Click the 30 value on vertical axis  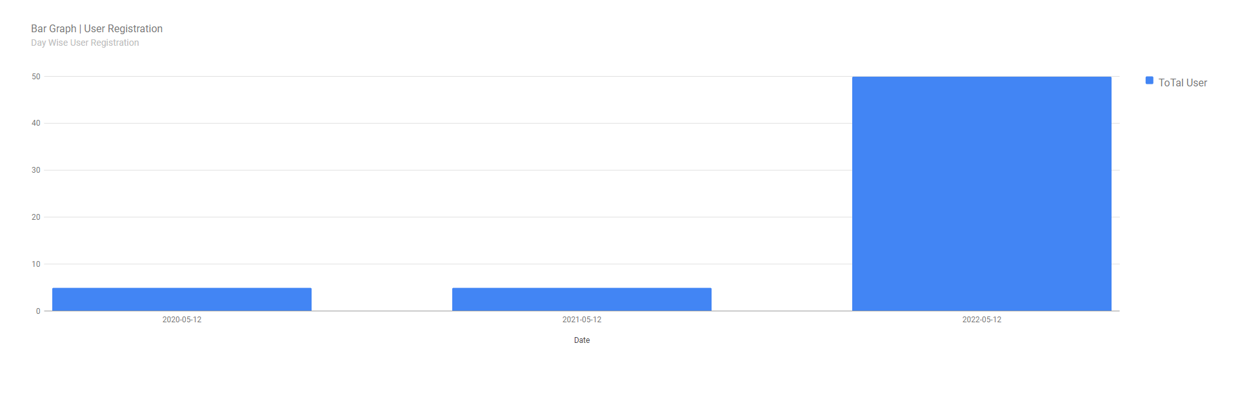click(x=36, y=170)
